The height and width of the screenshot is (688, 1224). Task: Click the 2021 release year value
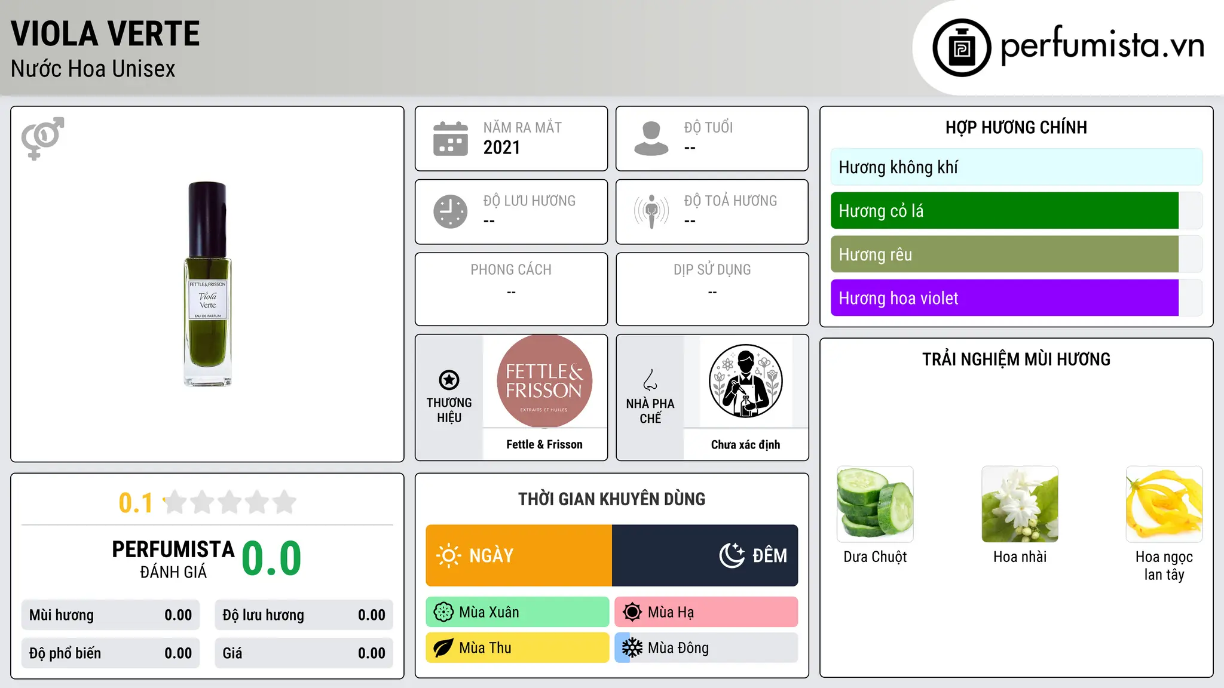pos(502,148)
